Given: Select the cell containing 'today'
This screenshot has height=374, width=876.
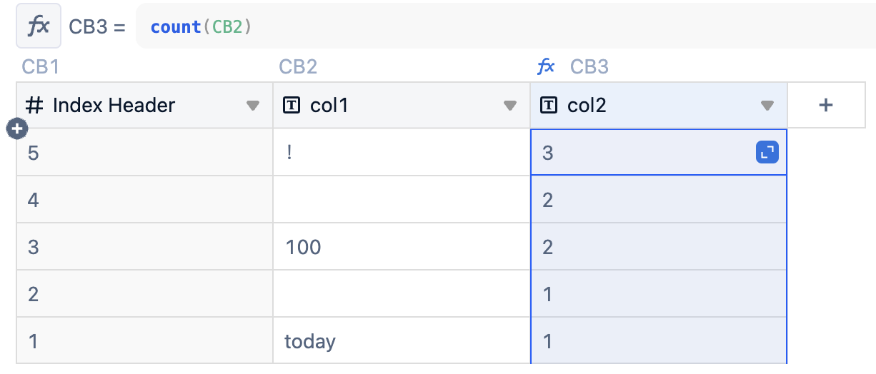Looking at the screenshot, I should pyautogui.click(x=402, y=341).
